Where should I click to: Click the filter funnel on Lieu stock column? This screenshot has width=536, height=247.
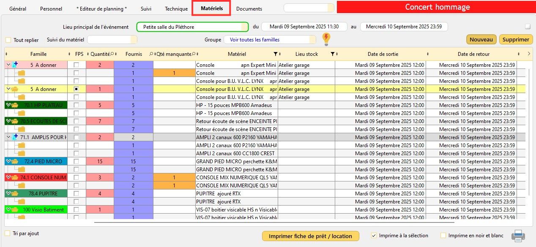[x=333, y=54]
